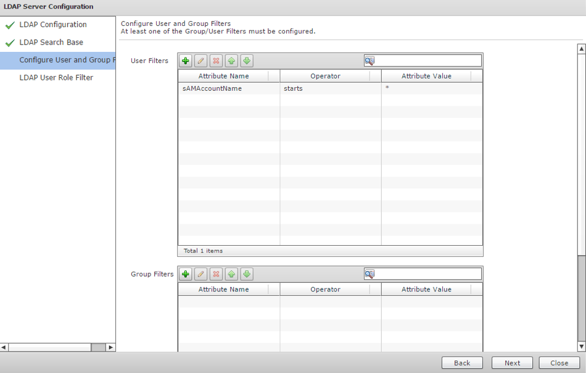Click move up arrow in Group Filters toolbar
586x373 pixels.
tap(231, 274)
